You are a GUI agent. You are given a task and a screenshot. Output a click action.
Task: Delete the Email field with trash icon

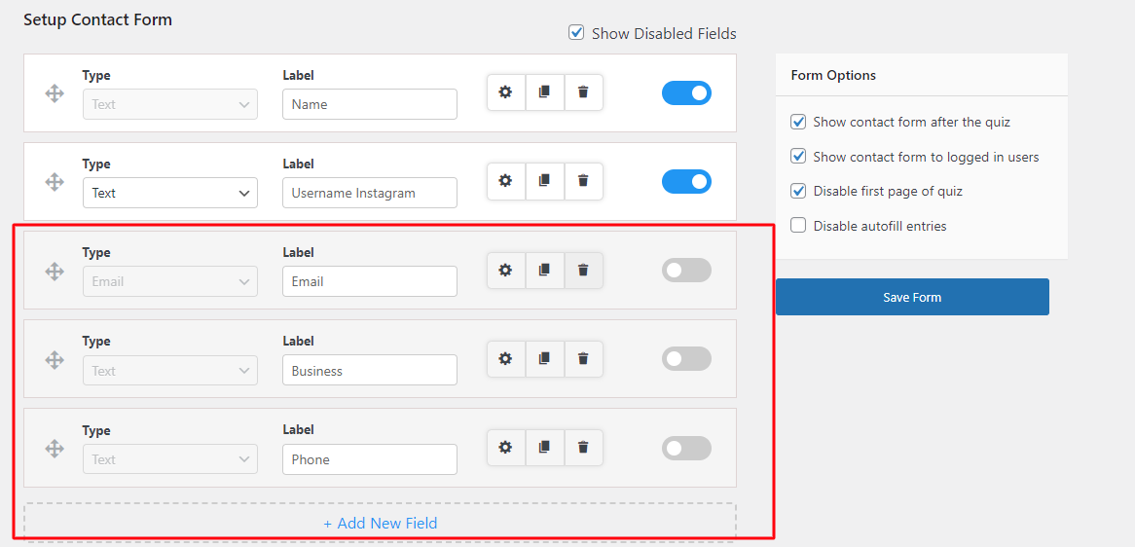click(583, 270)
